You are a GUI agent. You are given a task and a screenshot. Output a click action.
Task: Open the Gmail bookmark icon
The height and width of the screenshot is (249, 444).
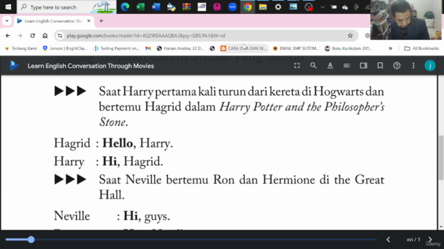[x=148, y=48]
